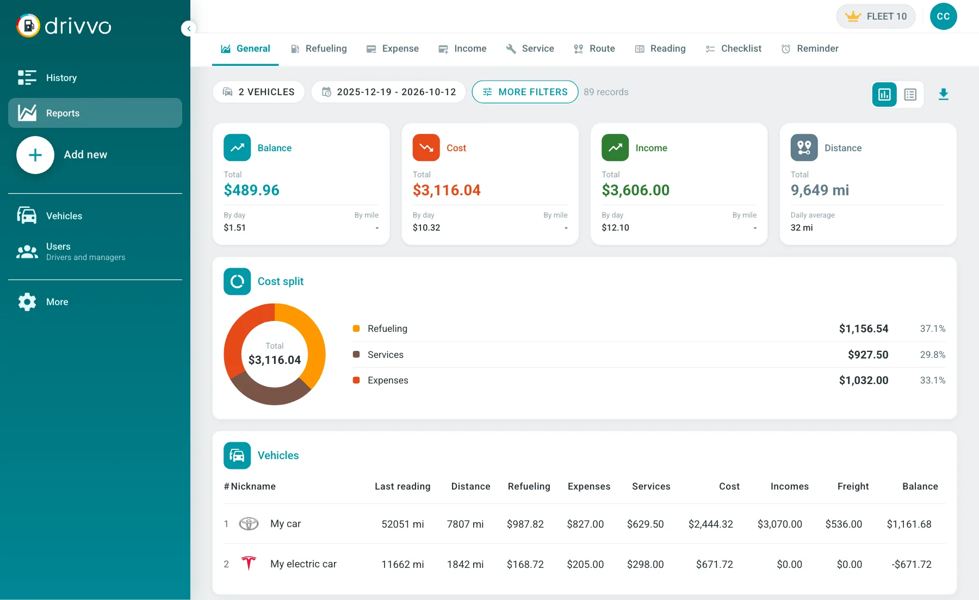This screenshot has height=600, width=979.
Task: Click the Balance card icon
Action: 237,147
